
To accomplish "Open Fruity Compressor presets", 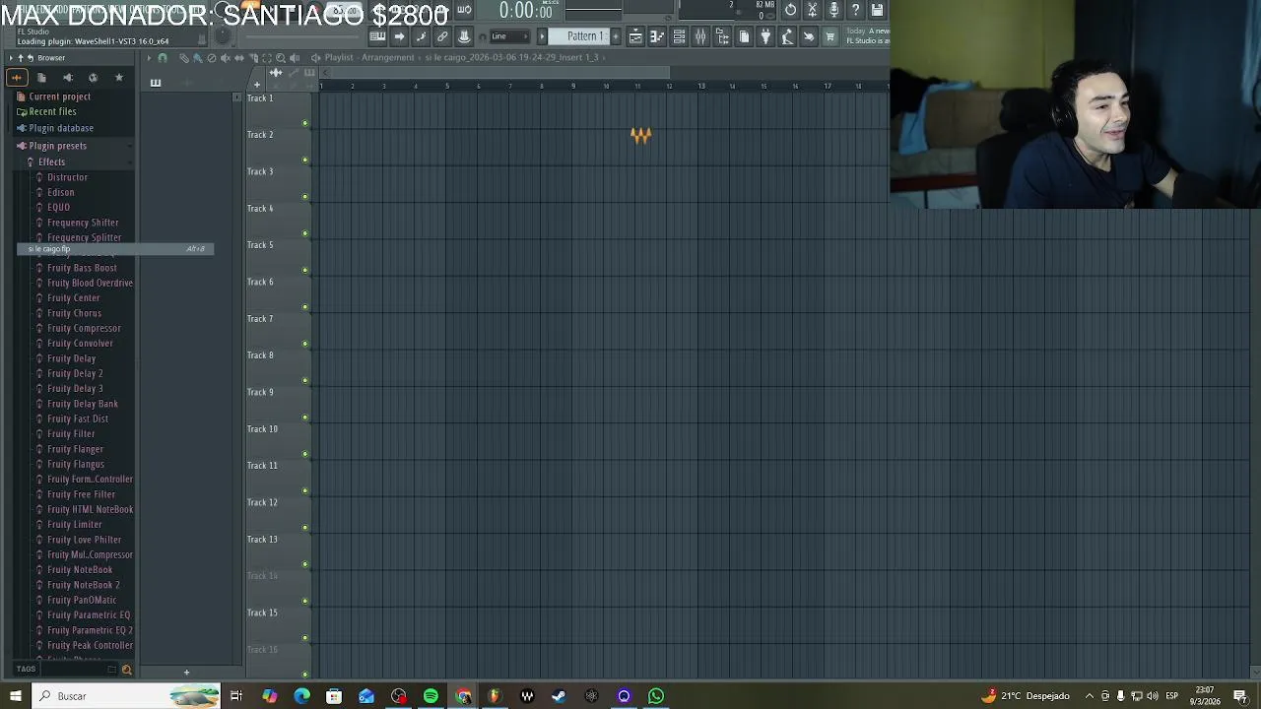I will click(x=84, y=329).
